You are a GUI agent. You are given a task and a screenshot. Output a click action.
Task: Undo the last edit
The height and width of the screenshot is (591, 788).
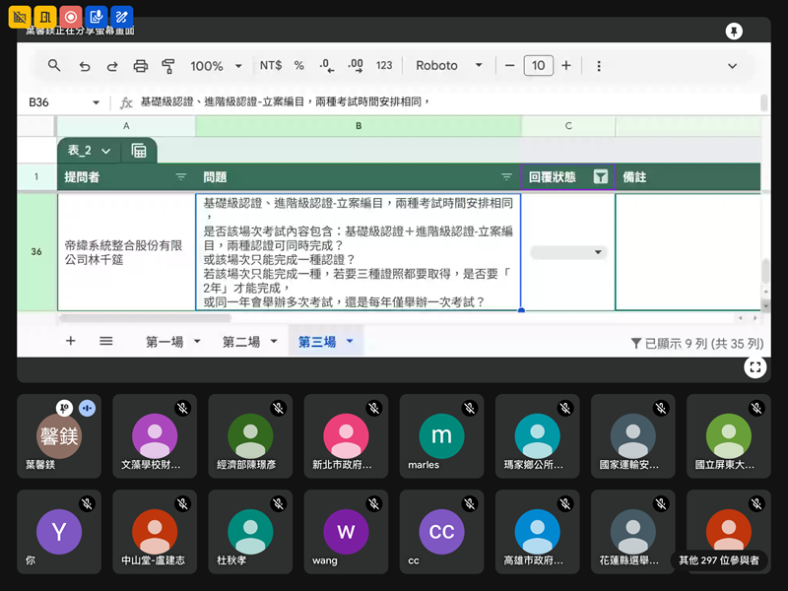click(85, 66)
